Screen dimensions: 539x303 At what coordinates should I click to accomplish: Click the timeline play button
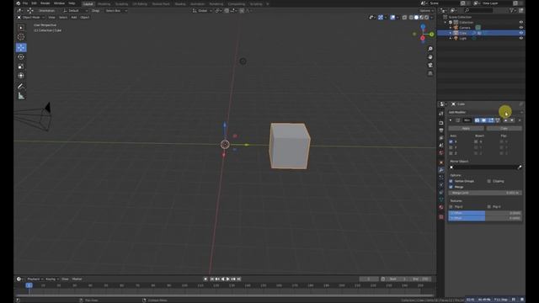tap(228, 279)
